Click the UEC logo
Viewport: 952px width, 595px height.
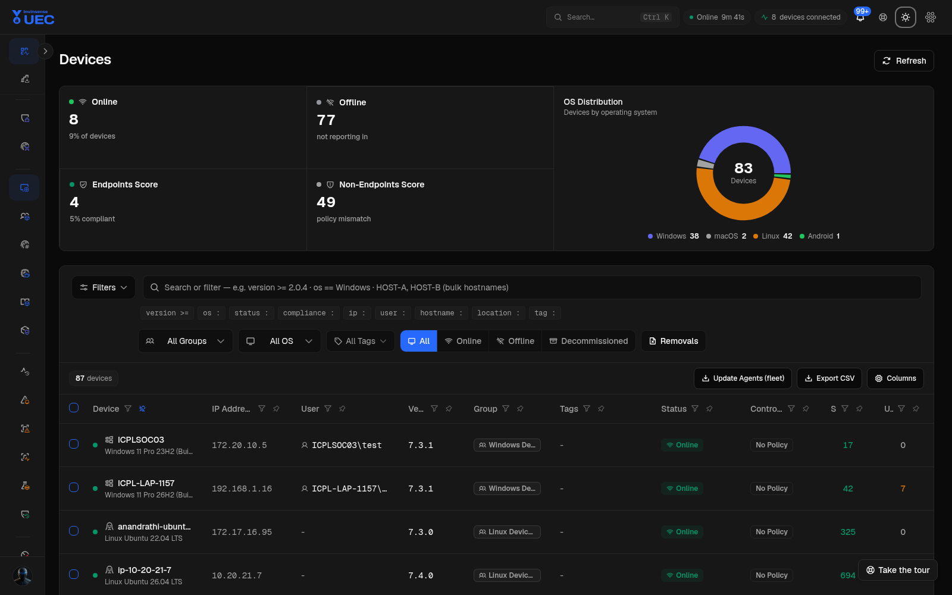click(x=33, y=17)
